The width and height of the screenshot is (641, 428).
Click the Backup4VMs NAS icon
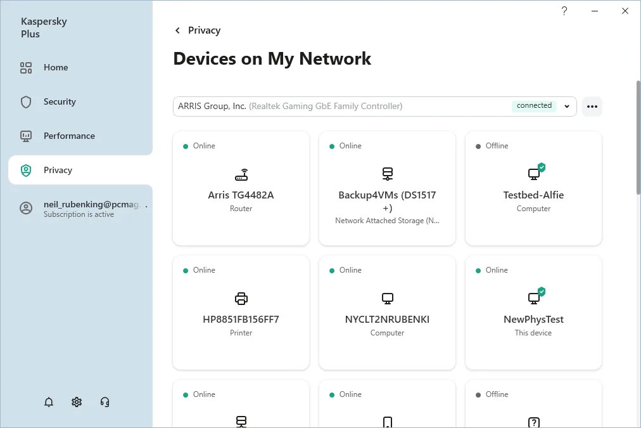tap(388, 174)
